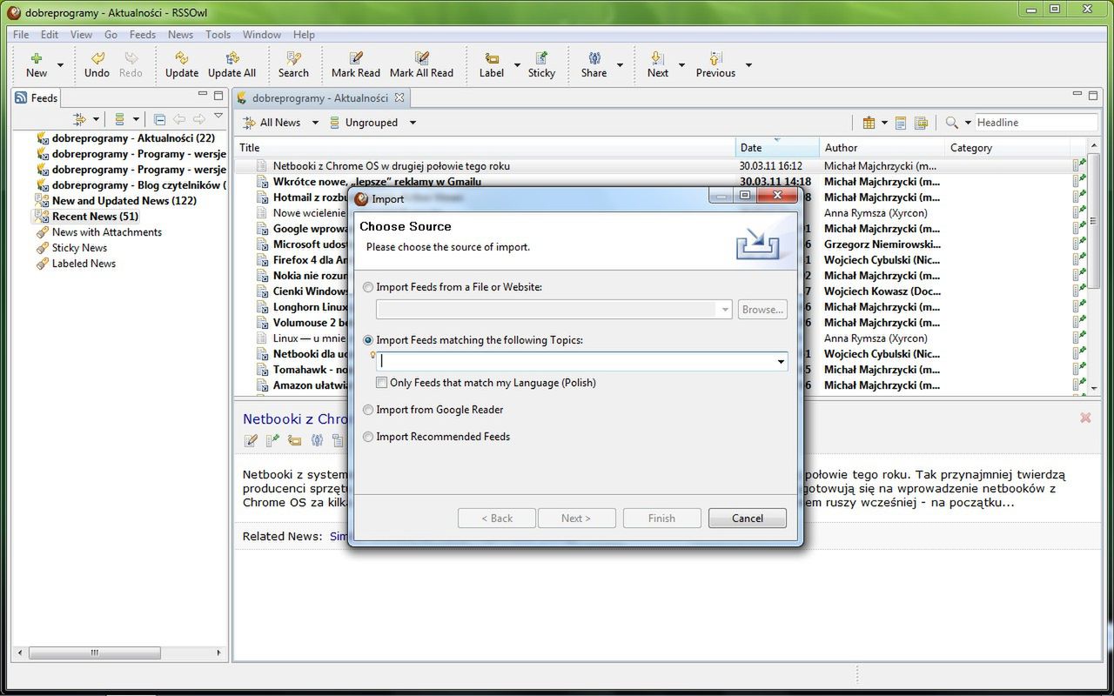Viewport: 1114px width, 696px height.
Task: Click the magnifier search icon beside Headline
Action: pyautogui.click(x=952, y=123)
